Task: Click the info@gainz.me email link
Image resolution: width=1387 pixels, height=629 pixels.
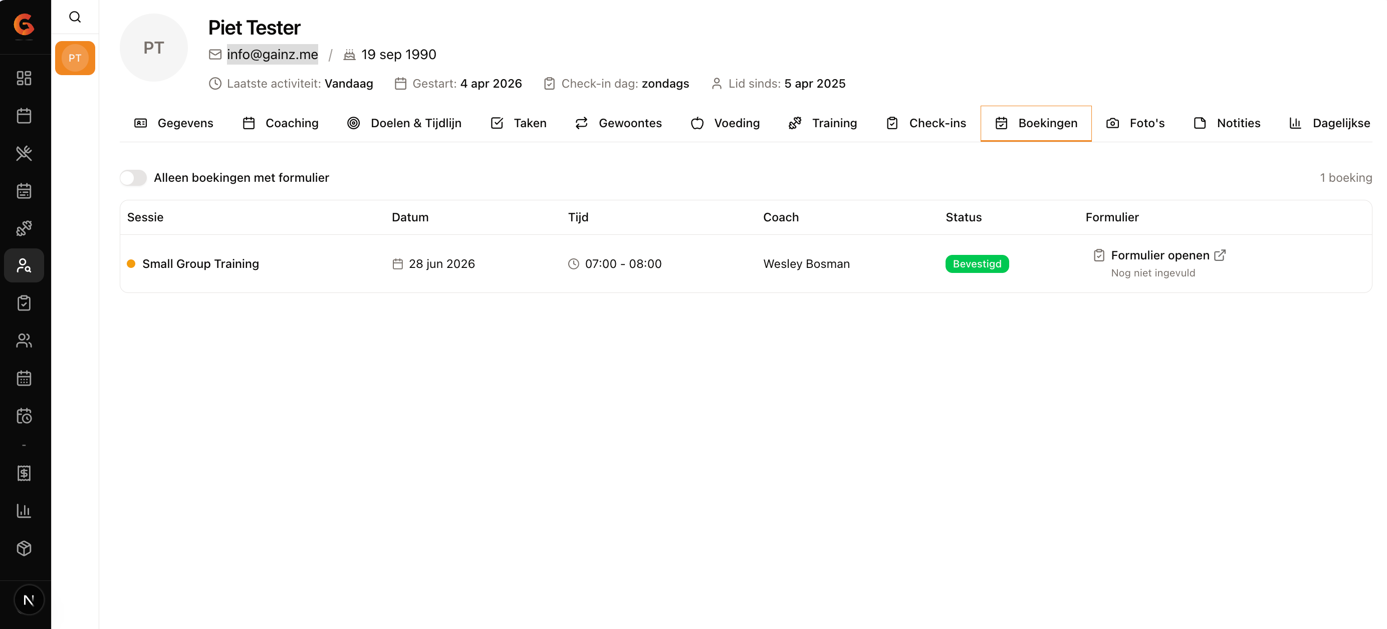Action: click(x=273, y=55)
